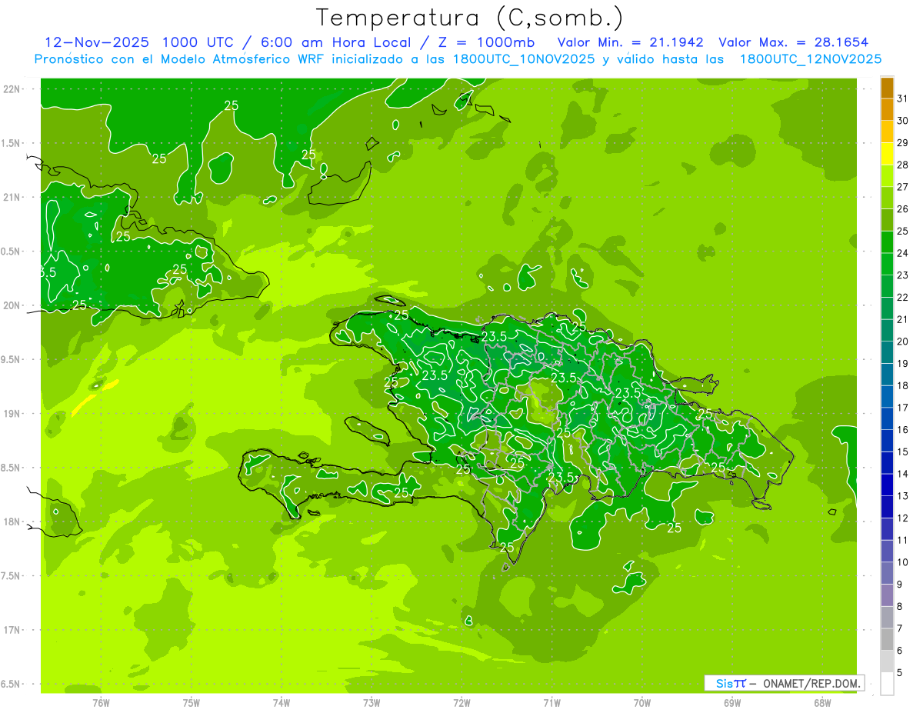The image size is (923, 713).
Task: Click the blue 'Sis' logo in credit box
Action: coord(724,683)
